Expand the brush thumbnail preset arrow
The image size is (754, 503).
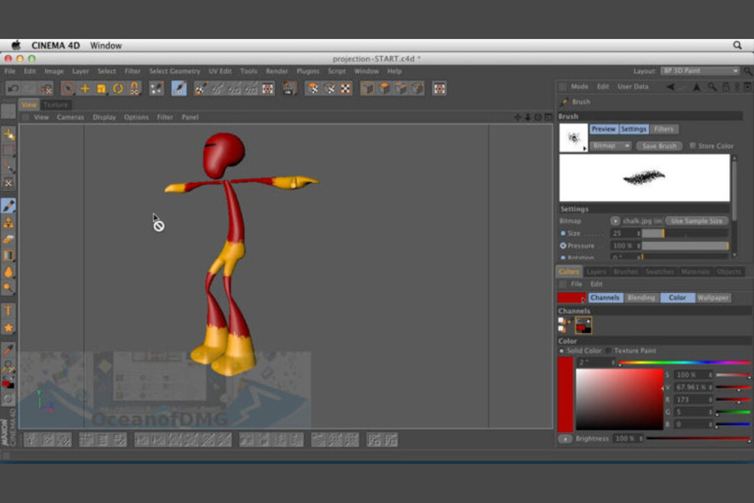pyautogui.click(x=584, y=149)
